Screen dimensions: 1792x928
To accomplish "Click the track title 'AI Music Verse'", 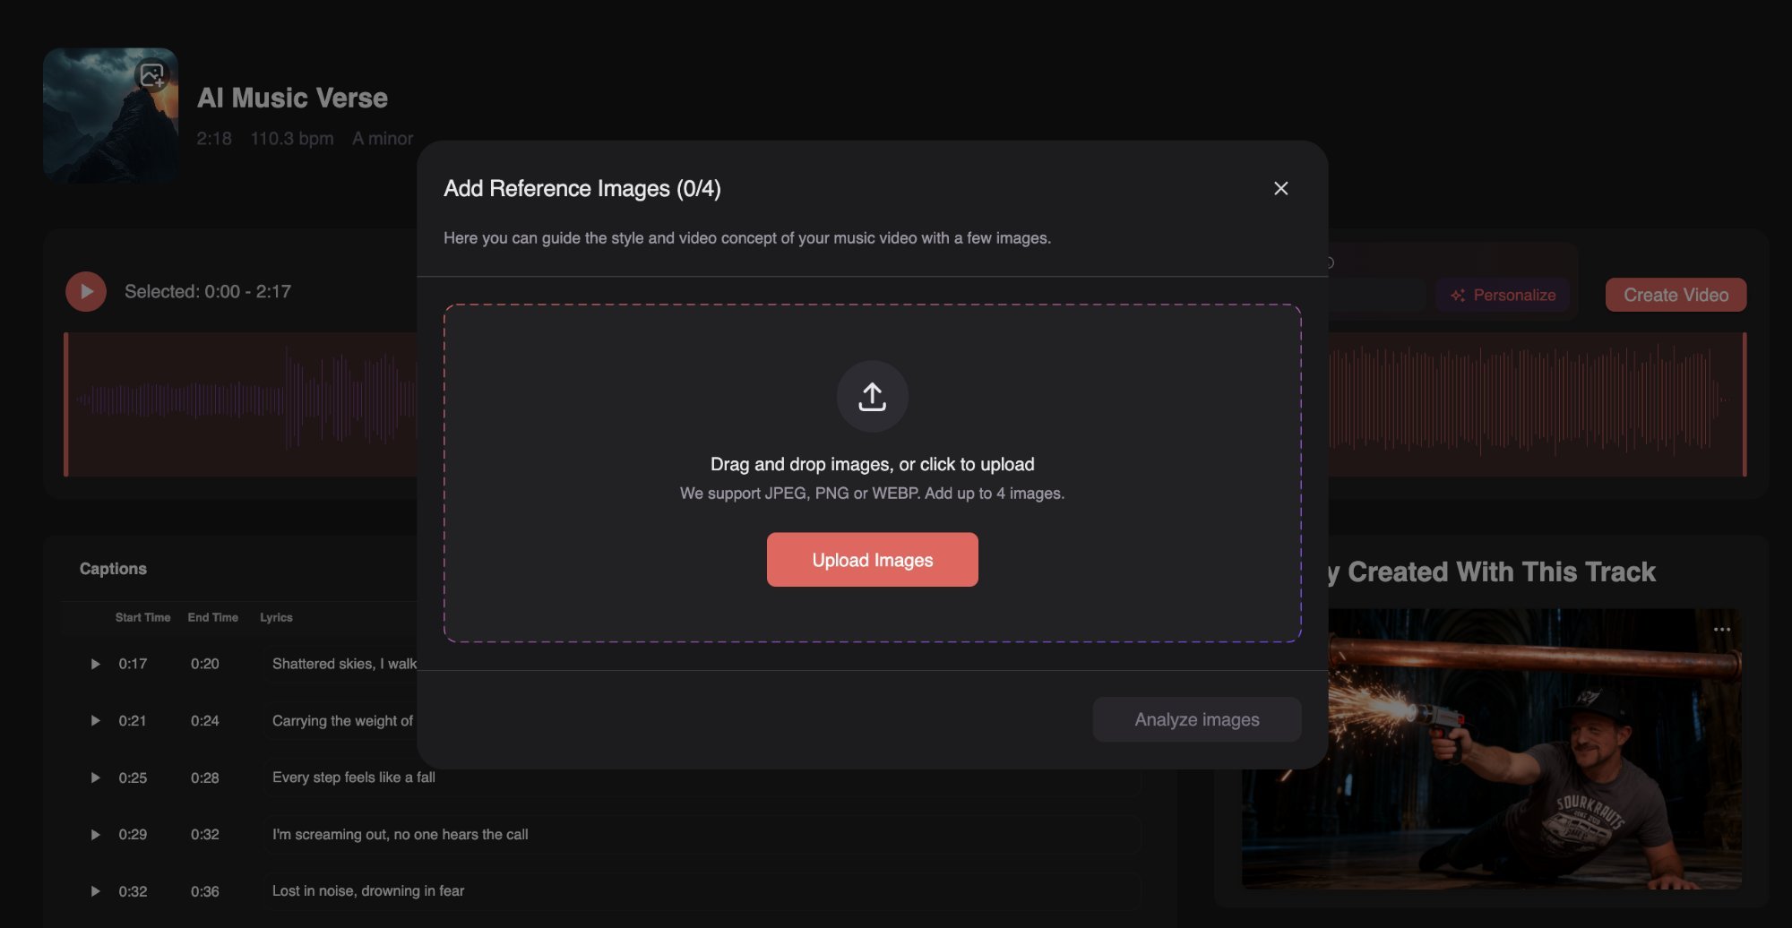I will click(292, 98).
